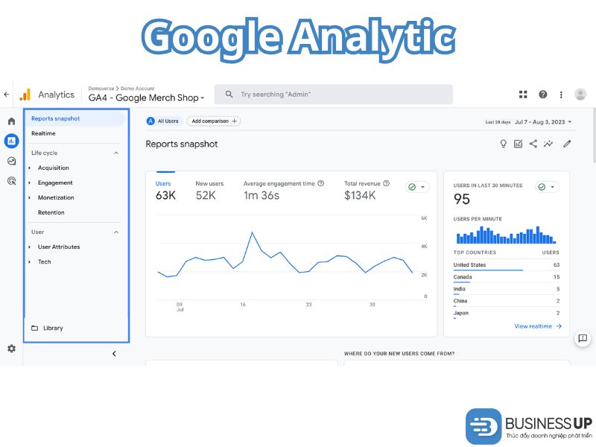Open the green check dropdown on Users card
Image resolution: width=596 pixels, height=447 pixels.
417,187
